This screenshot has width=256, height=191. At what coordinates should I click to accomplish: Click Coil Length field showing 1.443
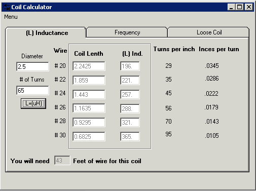click(x=89, y=94)
